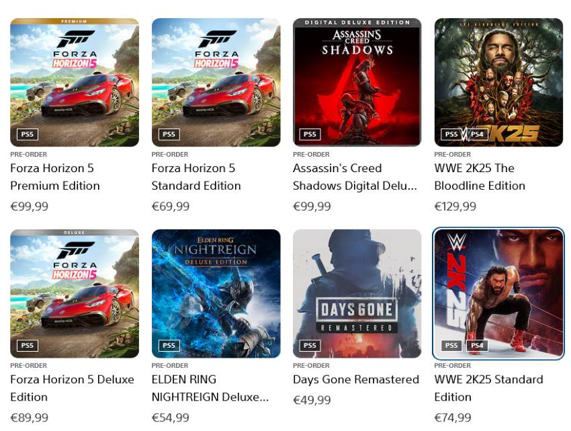Image resolution: width=571 pixels, height=431 pixels.
Task: Open the Forza Horizon 5 Deluxe Edition cover art
Action: (x=75, y=294)
